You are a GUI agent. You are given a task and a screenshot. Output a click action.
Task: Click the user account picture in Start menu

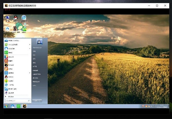click(40, 41)
